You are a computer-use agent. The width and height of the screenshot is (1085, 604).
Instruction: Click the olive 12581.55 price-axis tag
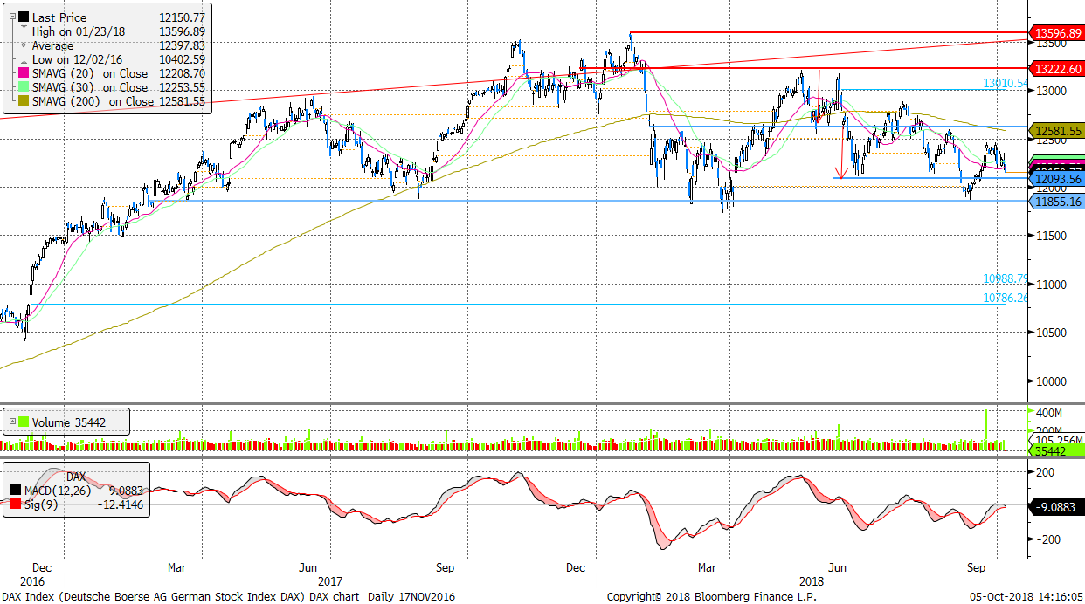(1058, 131)
